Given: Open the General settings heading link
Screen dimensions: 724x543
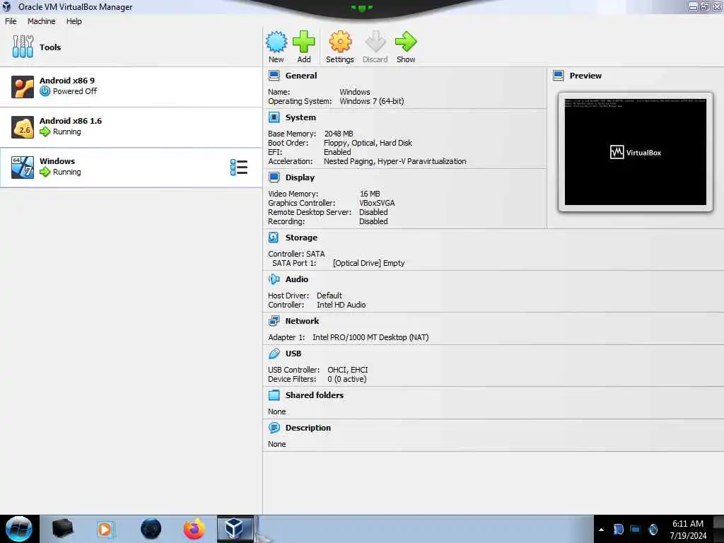Looking at the screenshot, I should pos(301,76).
